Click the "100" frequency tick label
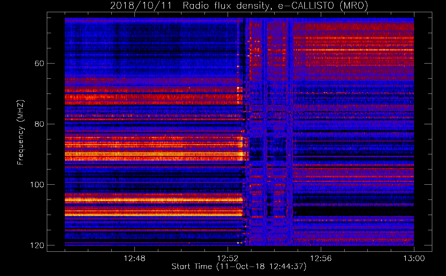Viewport: 446px width, 276px height. coord(37,185)
